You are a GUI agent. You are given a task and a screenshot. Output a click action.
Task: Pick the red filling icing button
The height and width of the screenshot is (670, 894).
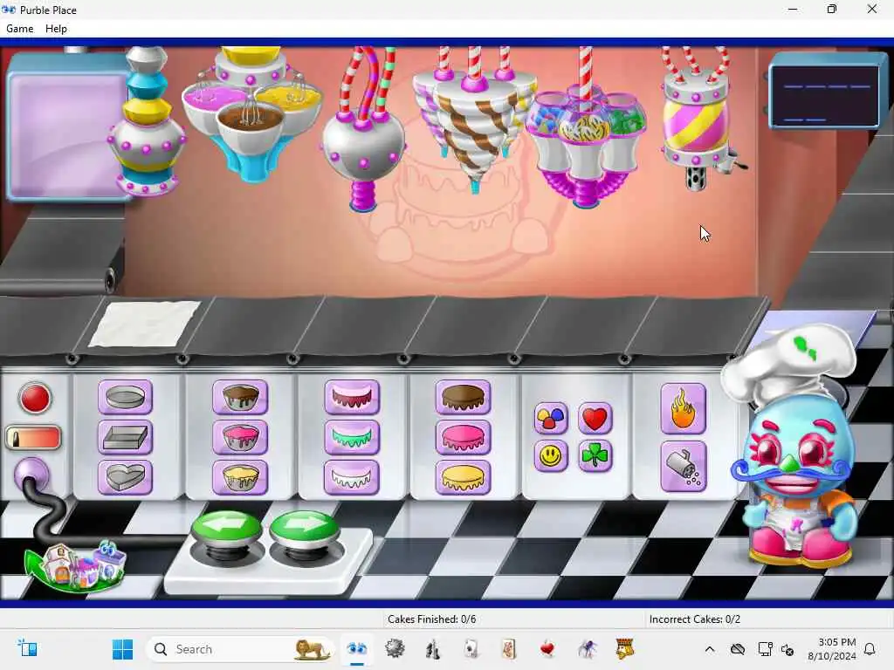(352, 397)
